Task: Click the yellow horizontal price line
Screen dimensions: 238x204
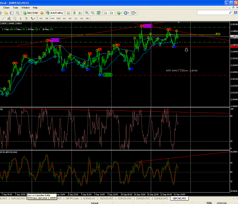Action: click(110, 35)
